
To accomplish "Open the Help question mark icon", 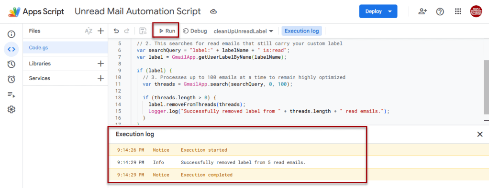I will (x=440, y=12).
